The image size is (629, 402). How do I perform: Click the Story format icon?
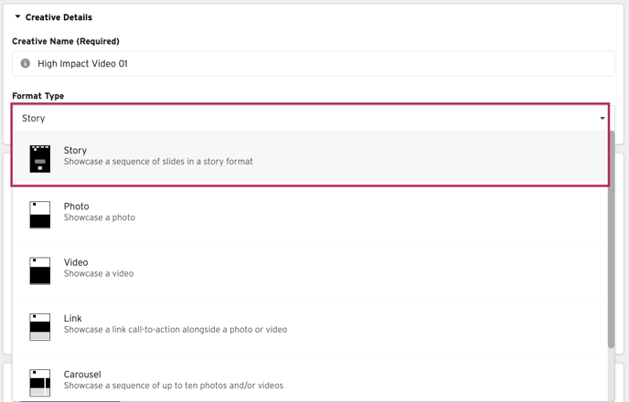39,158
